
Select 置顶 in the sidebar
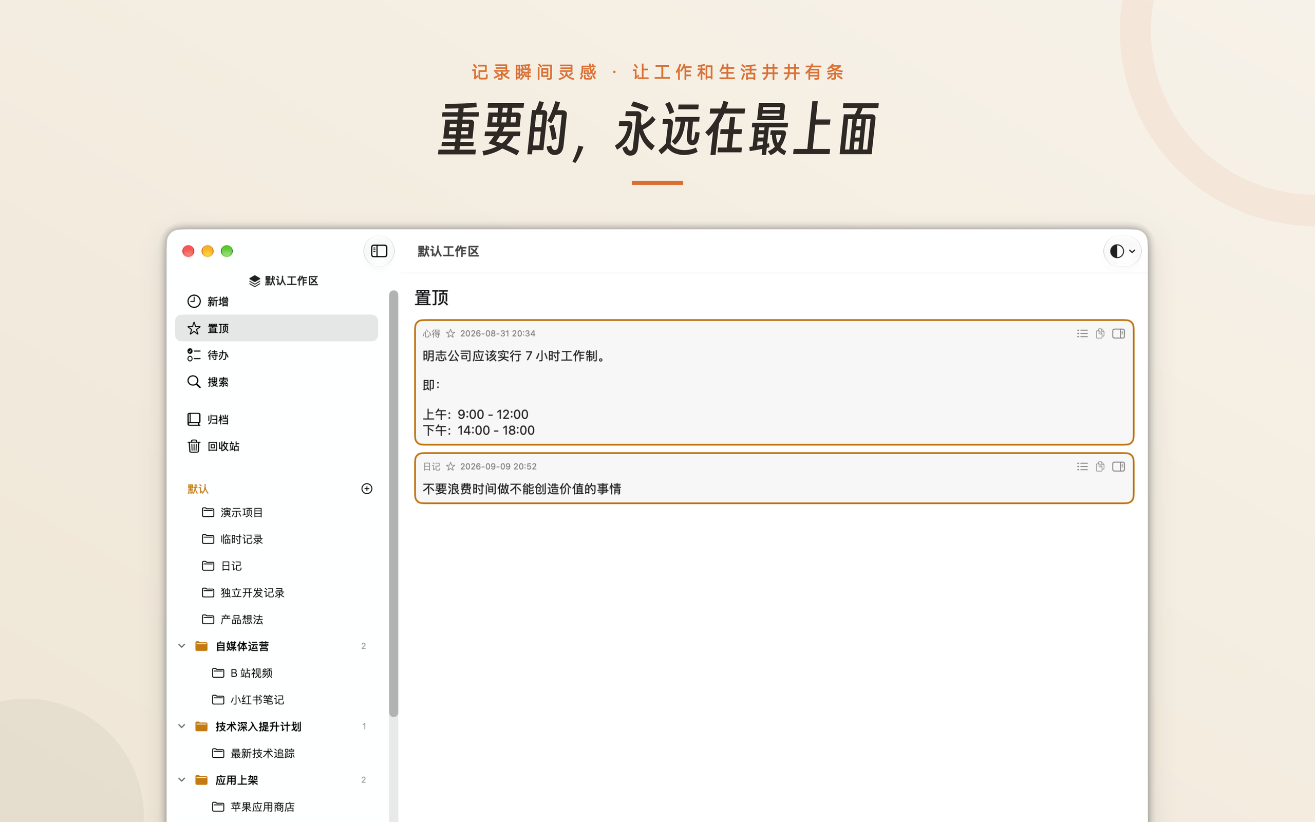(x=276, y=328)
